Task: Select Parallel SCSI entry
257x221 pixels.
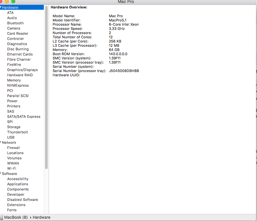Action: pos(18,96)
